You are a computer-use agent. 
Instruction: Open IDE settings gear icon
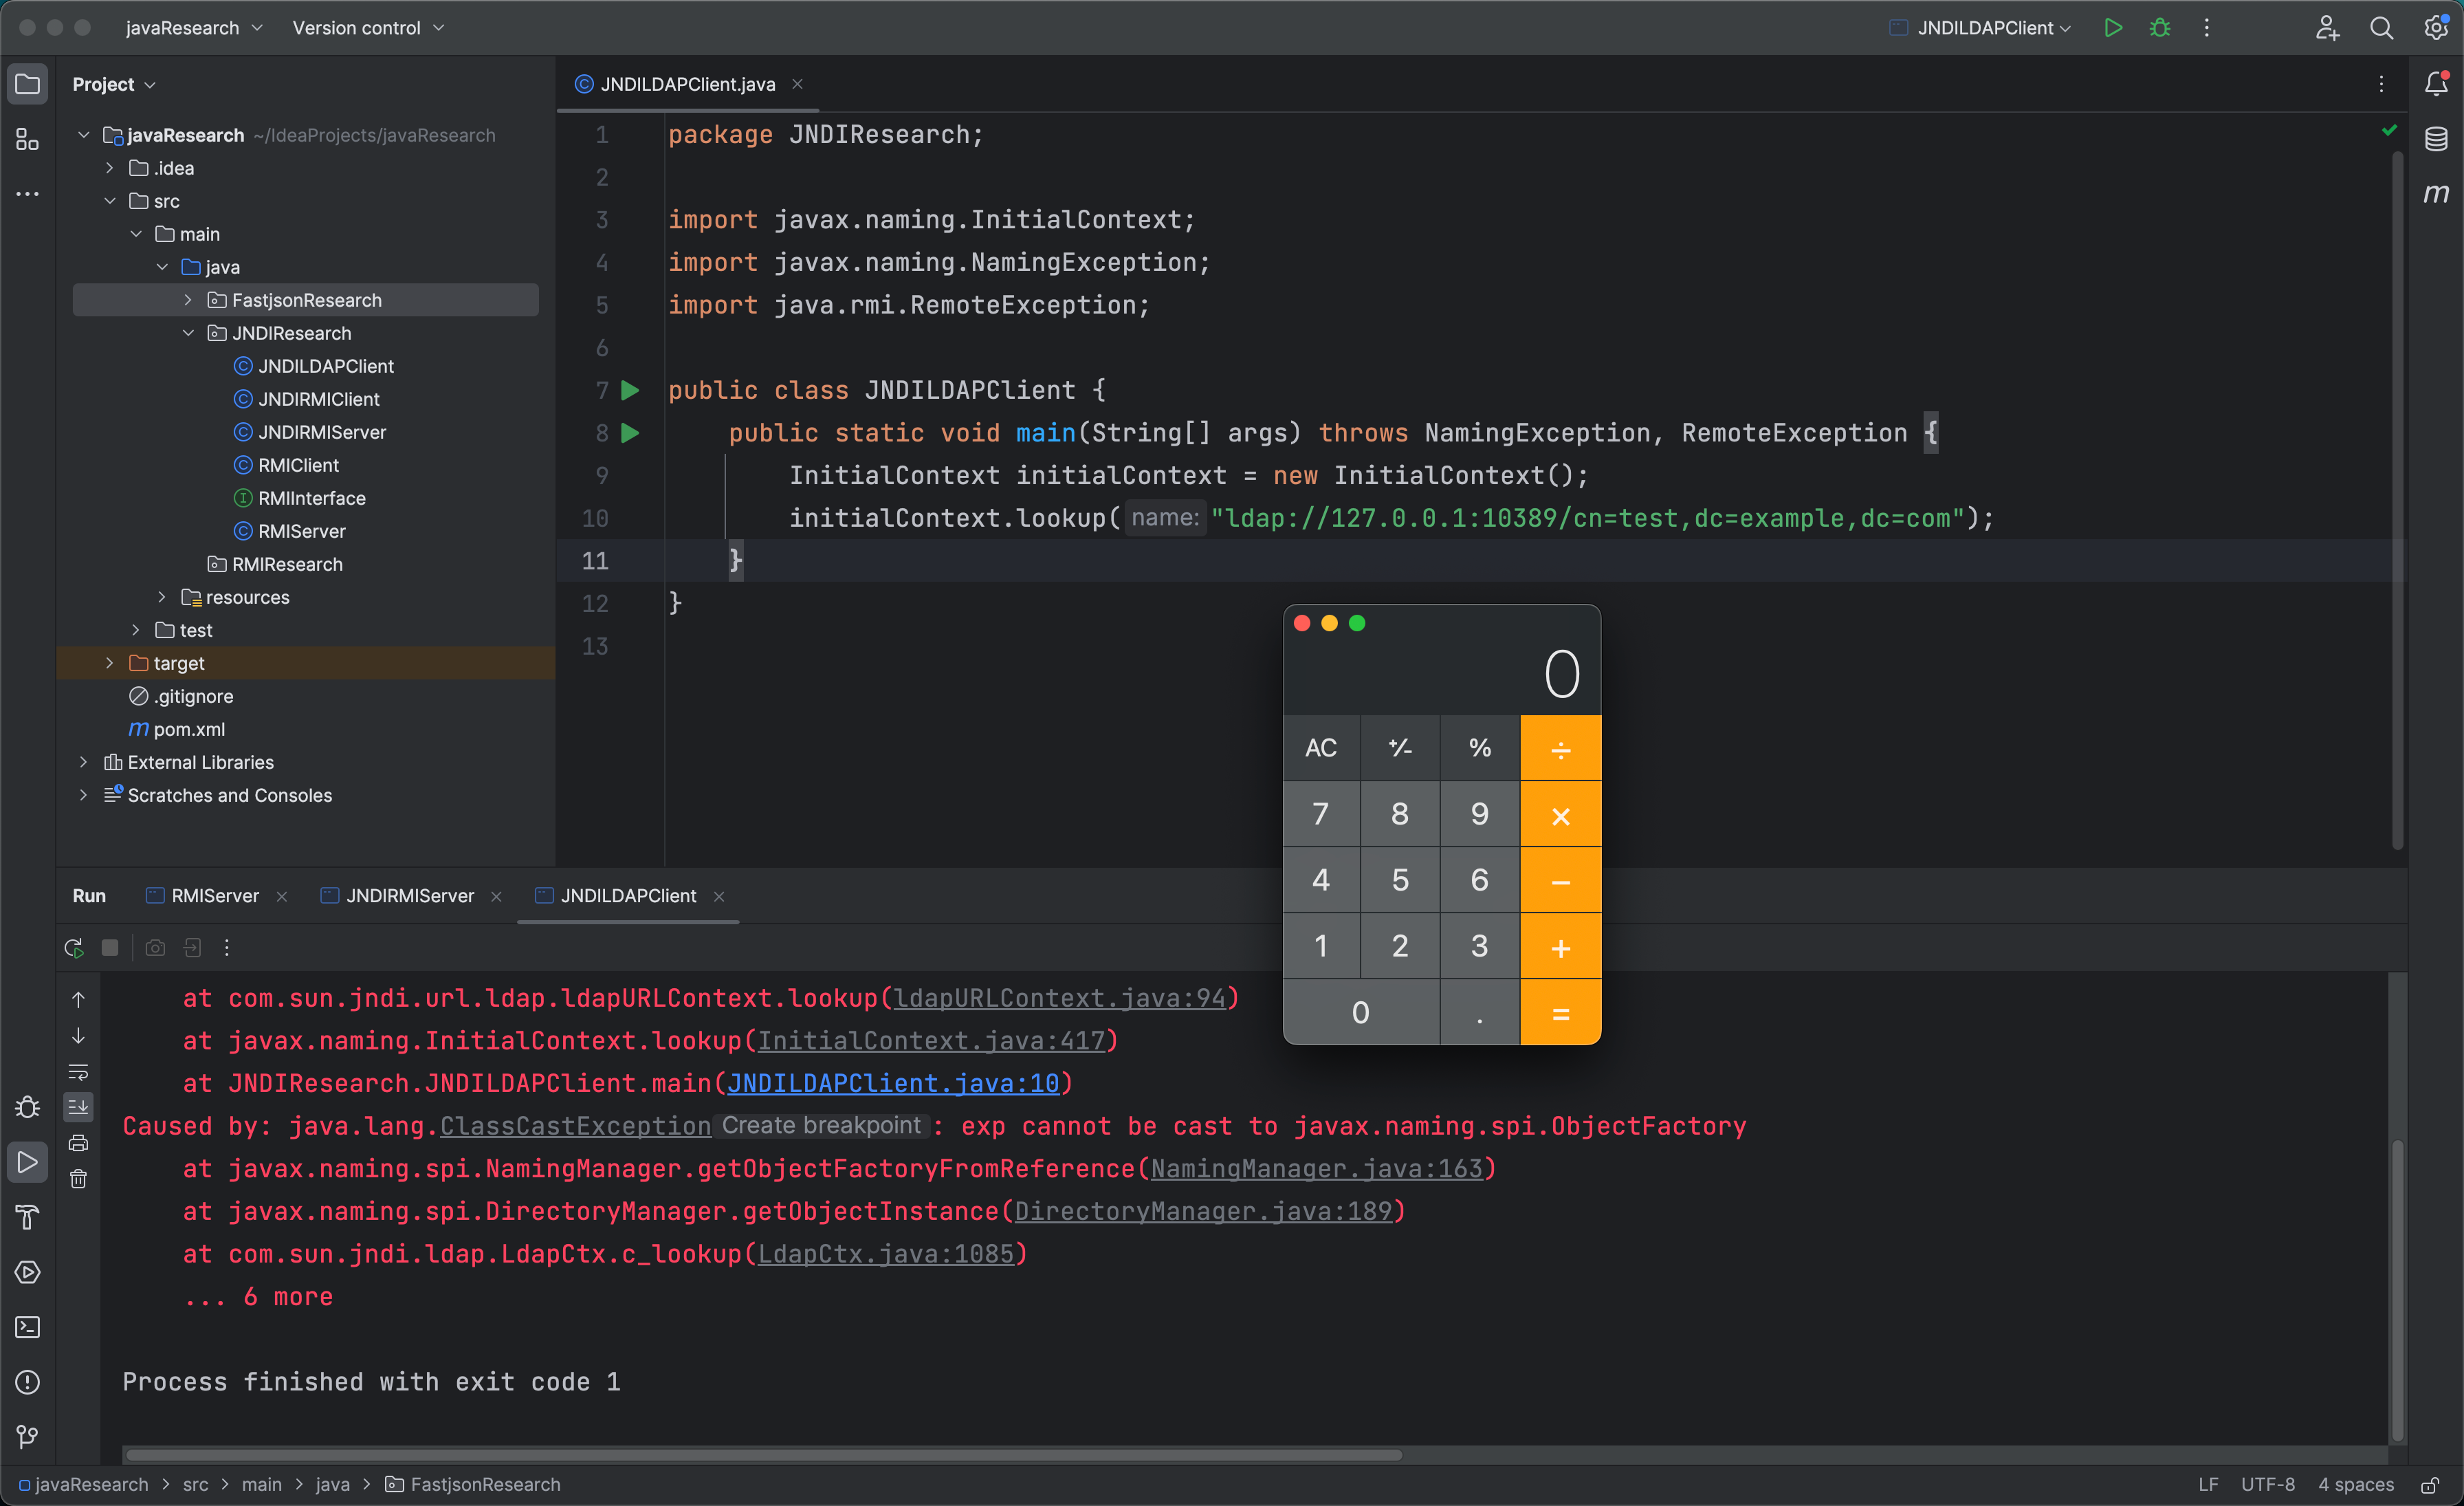(x=2436, y=28)
